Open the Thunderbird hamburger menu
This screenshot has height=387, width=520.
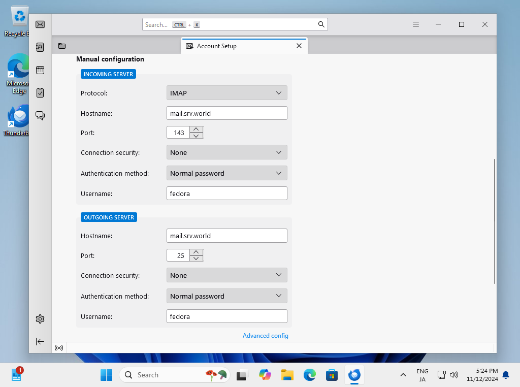tap(415, 24)
